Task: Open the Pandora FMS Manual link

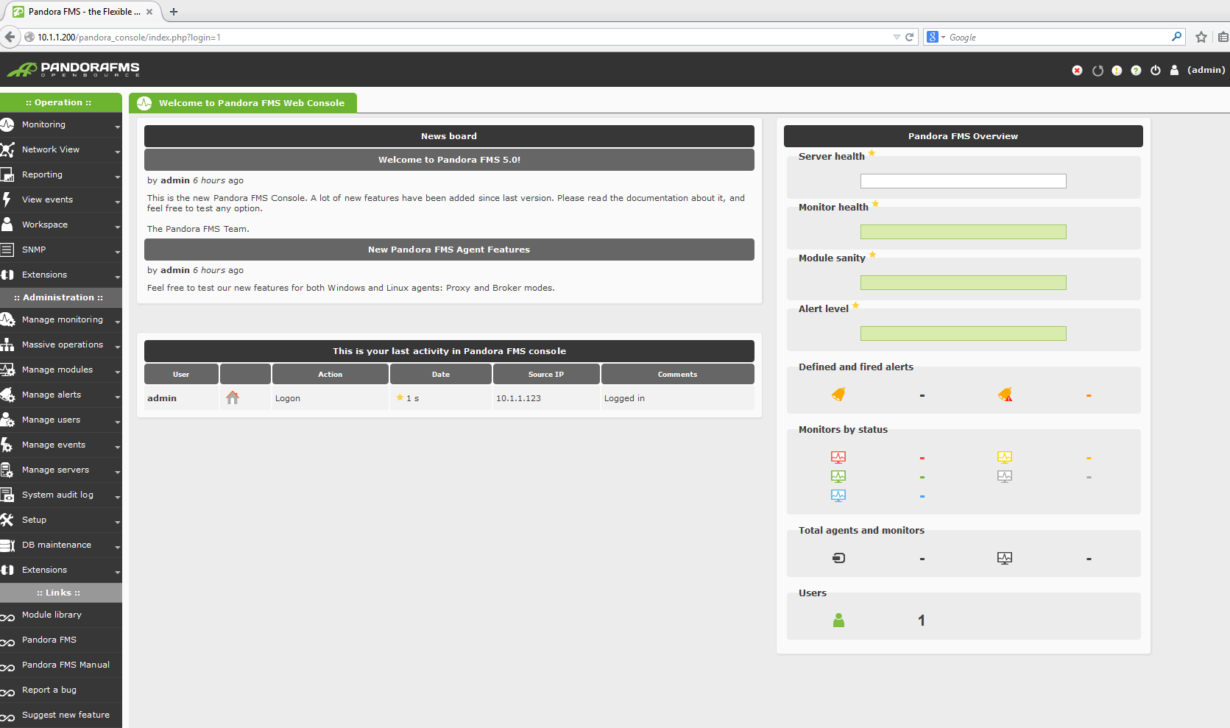Action: 66,665
